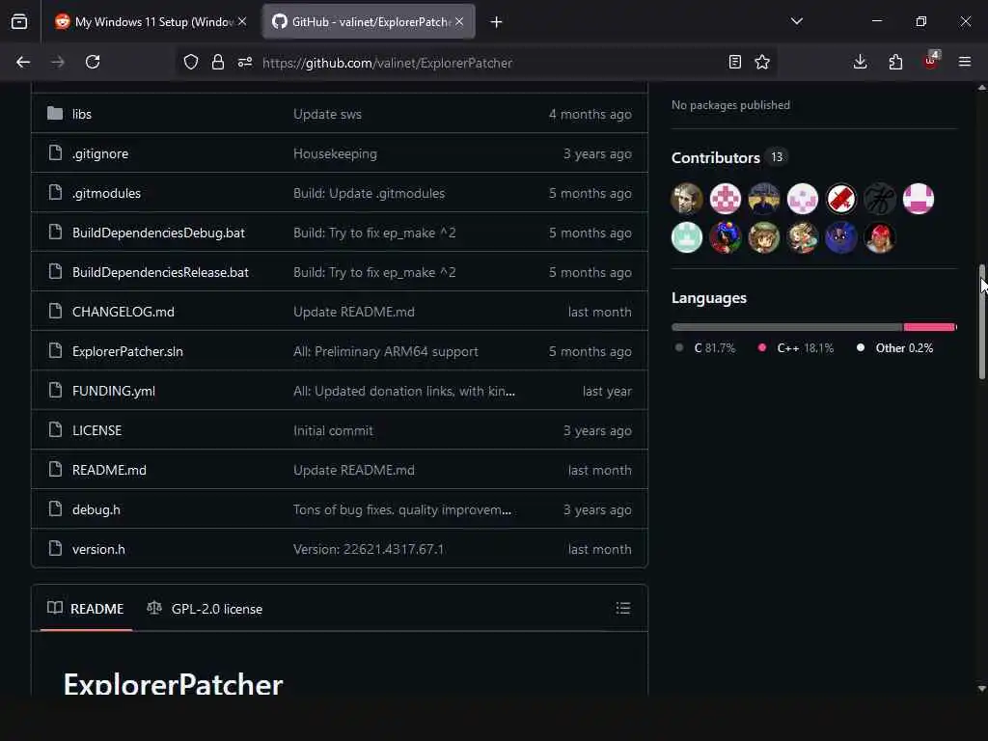This screenshot has width=988, height=741.
Task: Open the README outline list icon
Action: pos(623,608)
